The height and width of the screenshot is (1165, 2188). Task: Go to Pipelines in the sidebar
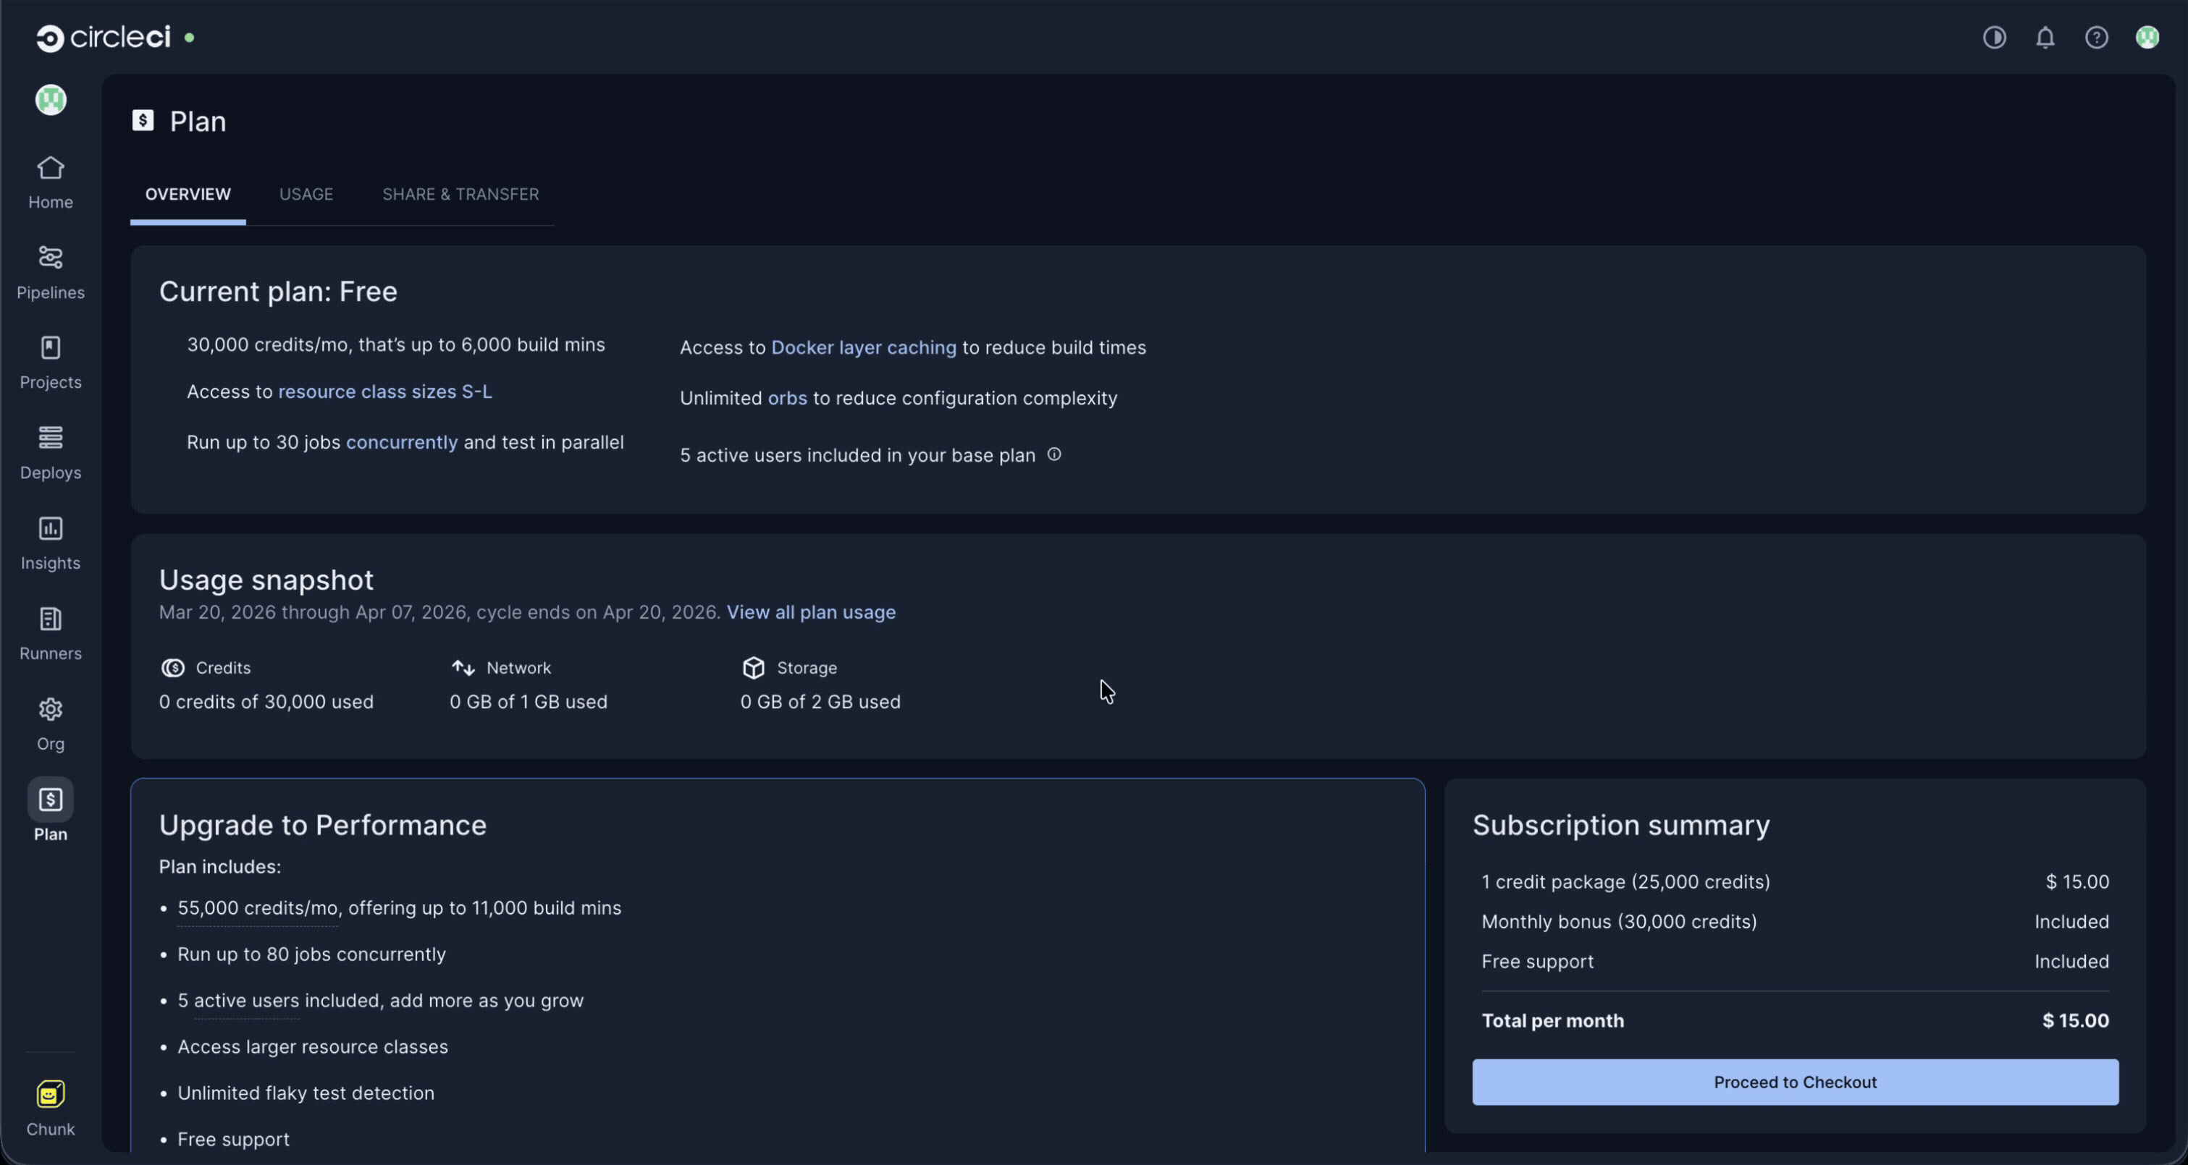tap(50, 271)
